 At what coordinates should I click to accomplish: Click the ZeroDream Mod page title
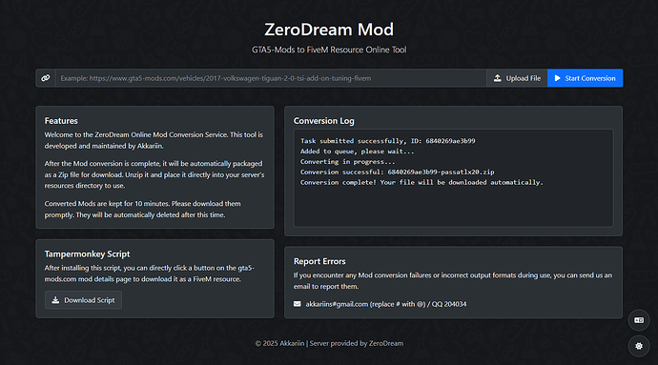[x=329, y=30]
